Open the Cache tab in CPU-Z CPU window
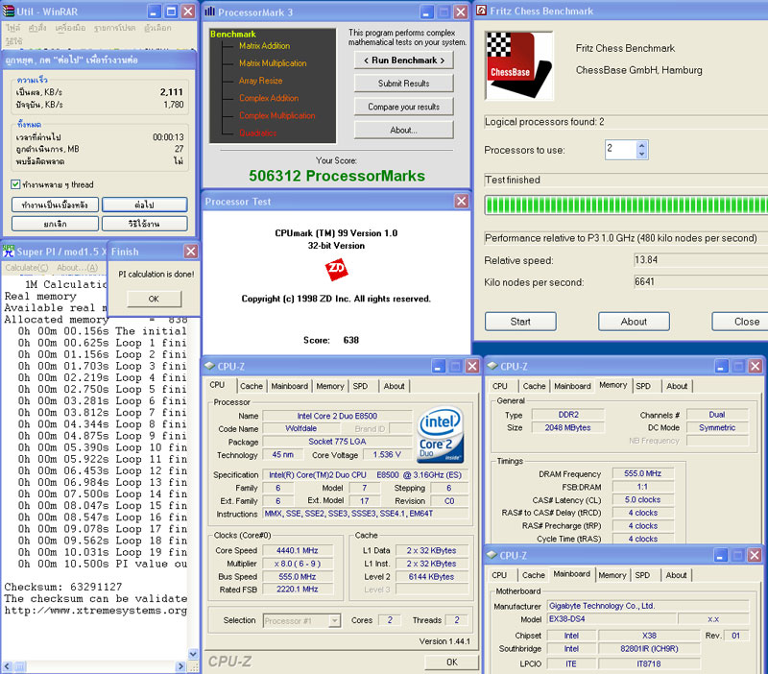 252,386
